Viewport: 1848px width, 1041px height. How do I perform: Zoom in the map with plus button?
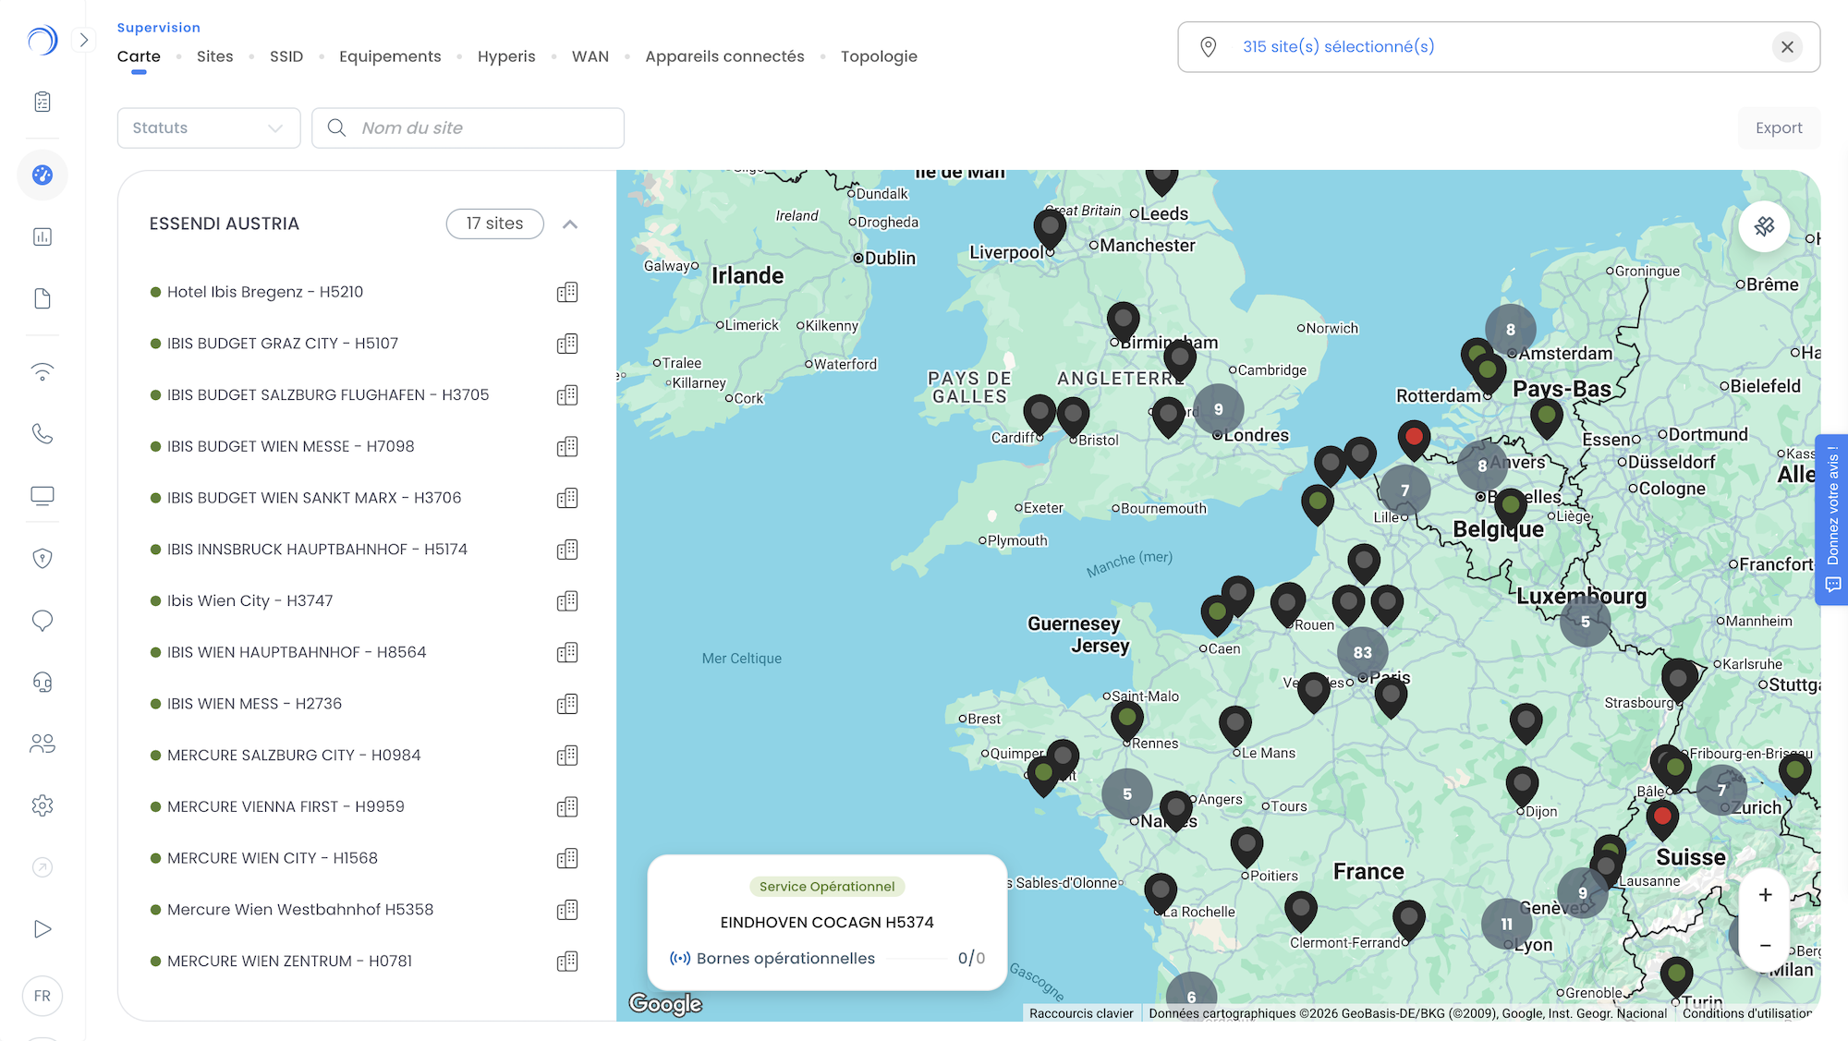point(1765,894)
